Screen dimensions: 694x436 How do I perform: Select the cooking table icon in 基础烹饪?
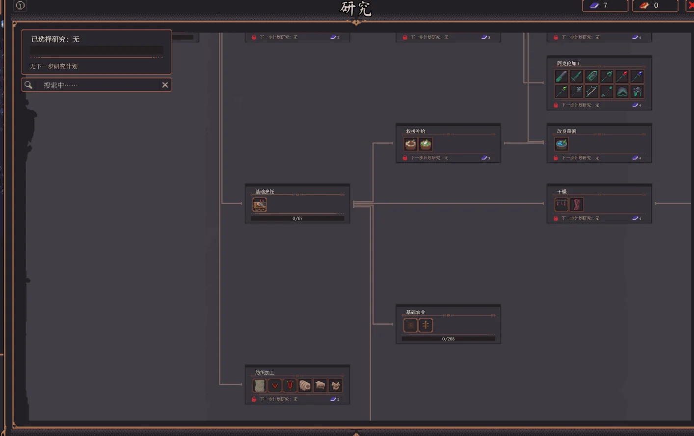[x=260, y=205]
